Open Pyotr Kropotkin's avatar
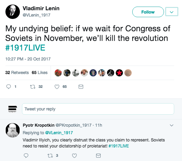The height and width of the screenshot is (161, 182). 13,130
